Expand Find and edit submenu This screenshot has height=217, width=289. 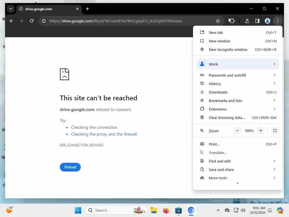[x=238, y=161]
